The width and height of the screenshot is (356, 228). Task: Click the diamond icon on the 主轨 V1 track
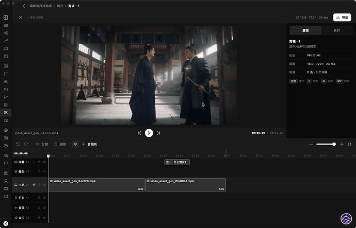click(34, 185)
